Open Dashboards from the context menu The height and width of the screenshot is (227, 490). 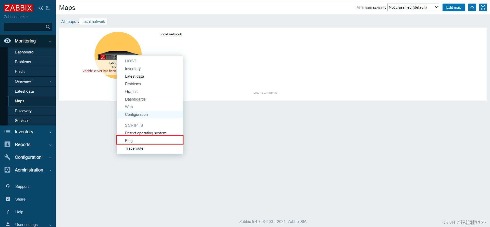pos(150,99)
